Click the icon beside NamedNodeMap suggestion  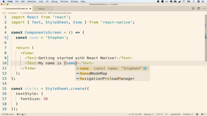pyautogui.click(x=78, y=73)
